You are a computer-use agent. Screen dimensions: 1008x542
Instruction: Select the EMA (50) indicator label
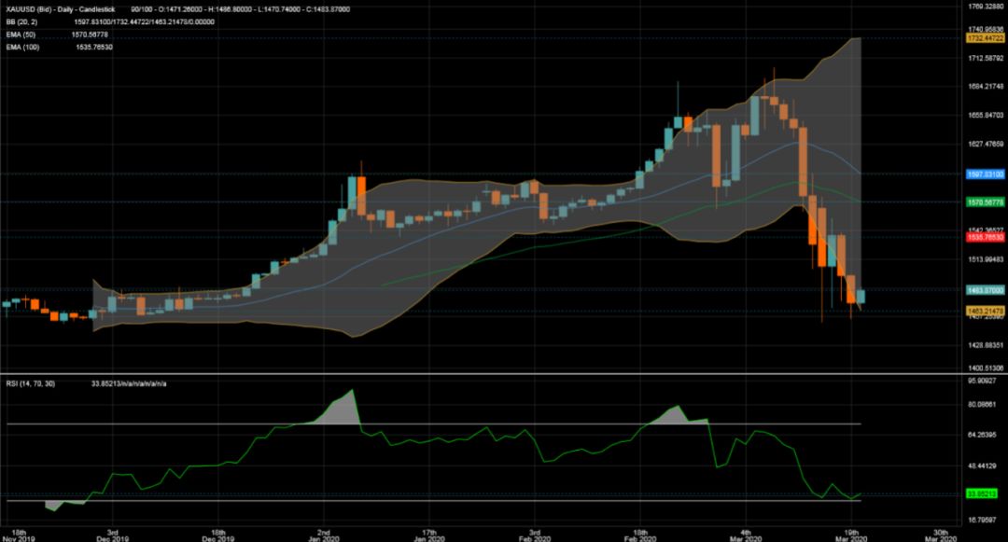click(23, 34)
